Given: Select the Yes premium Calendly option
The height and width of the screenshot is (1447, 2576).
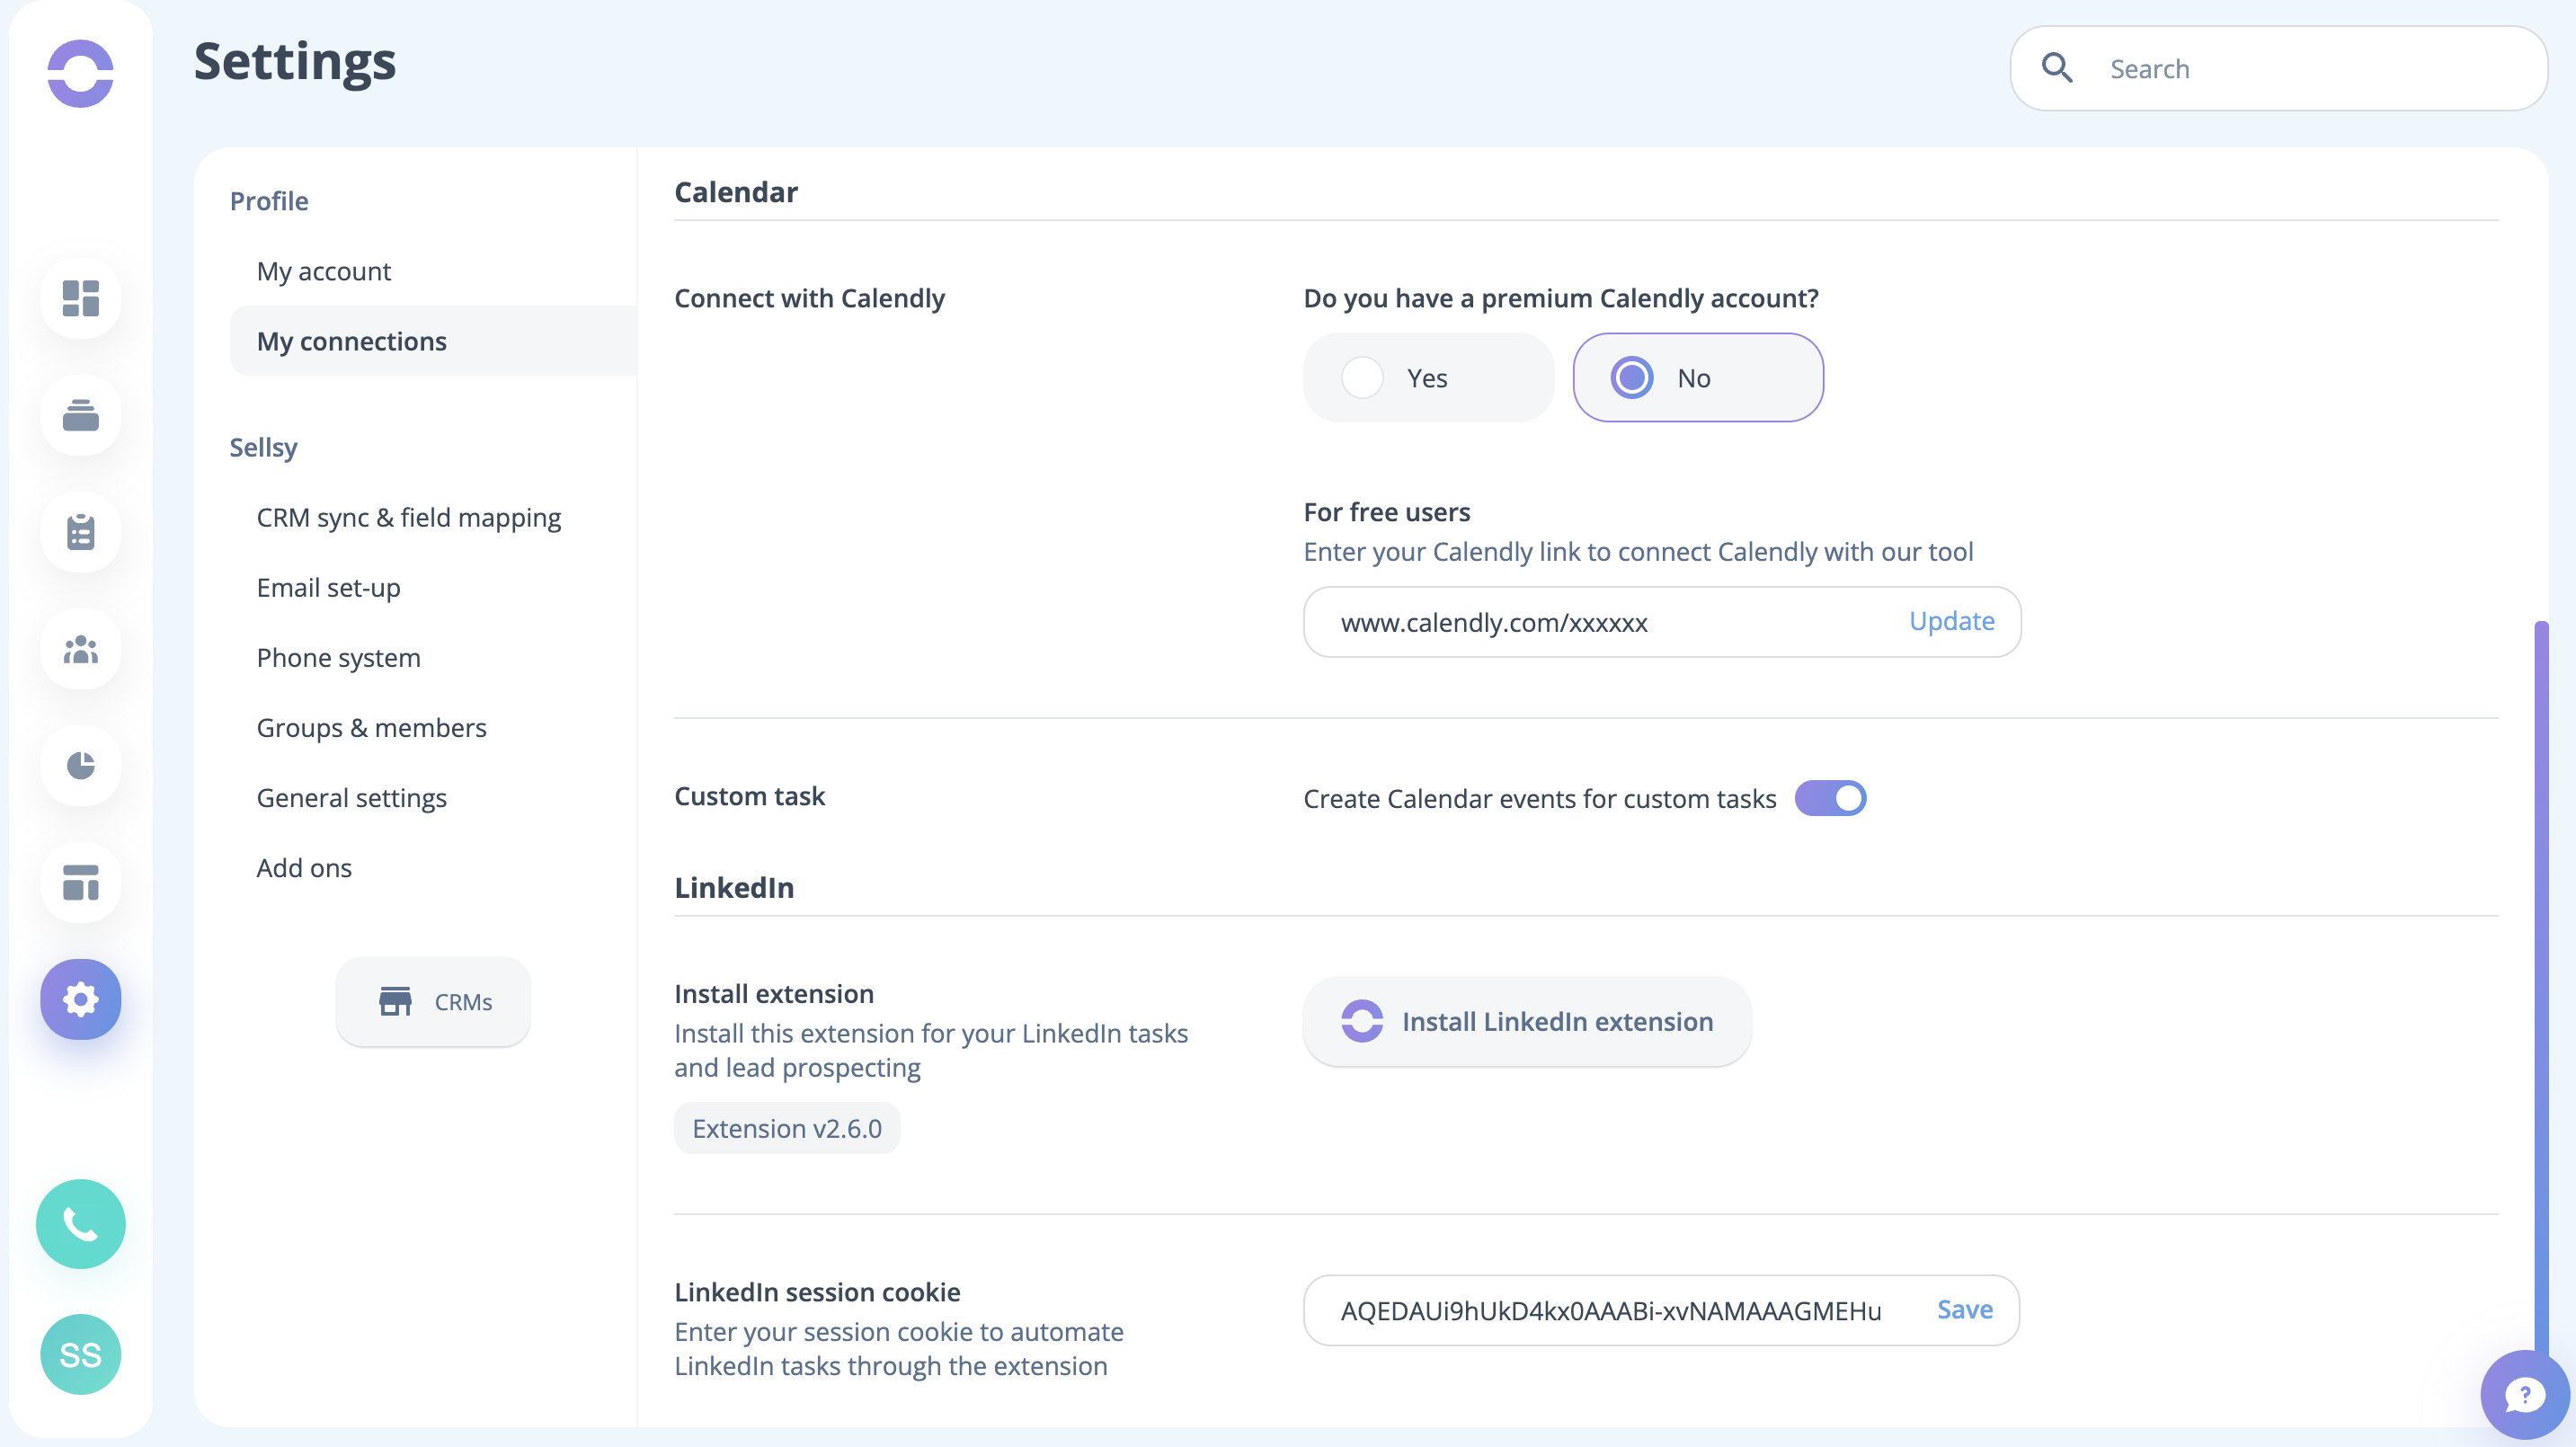Looking at the screenshot, I should 1428,378.
